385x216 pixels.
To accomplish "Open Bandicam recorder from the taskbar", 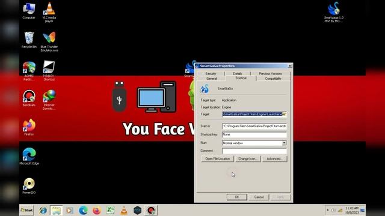I will click(x=151, y=211).
